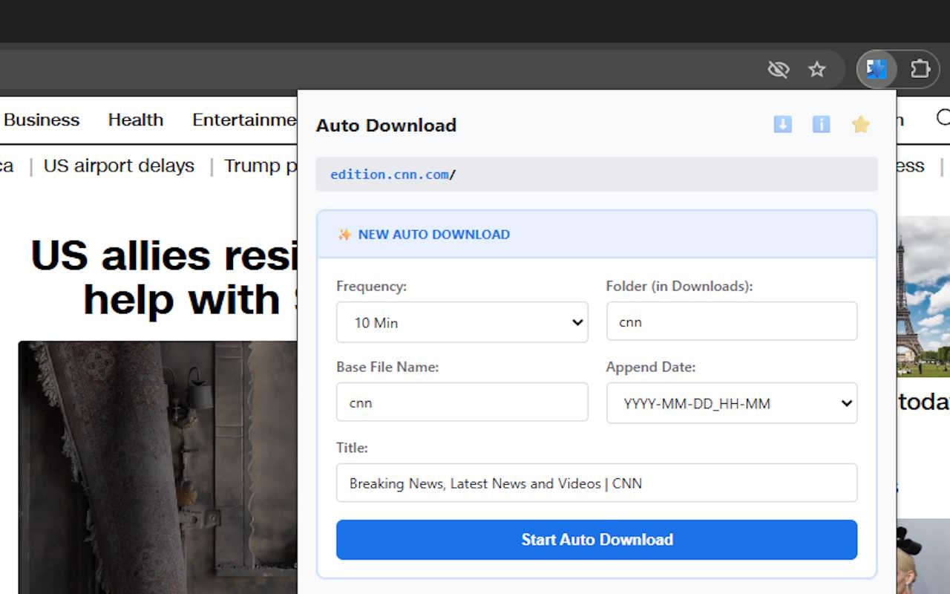The width and height of the screenshot is (950, 594).
Task: Start the auto download with the blue button
Action: tap(597, 540)
